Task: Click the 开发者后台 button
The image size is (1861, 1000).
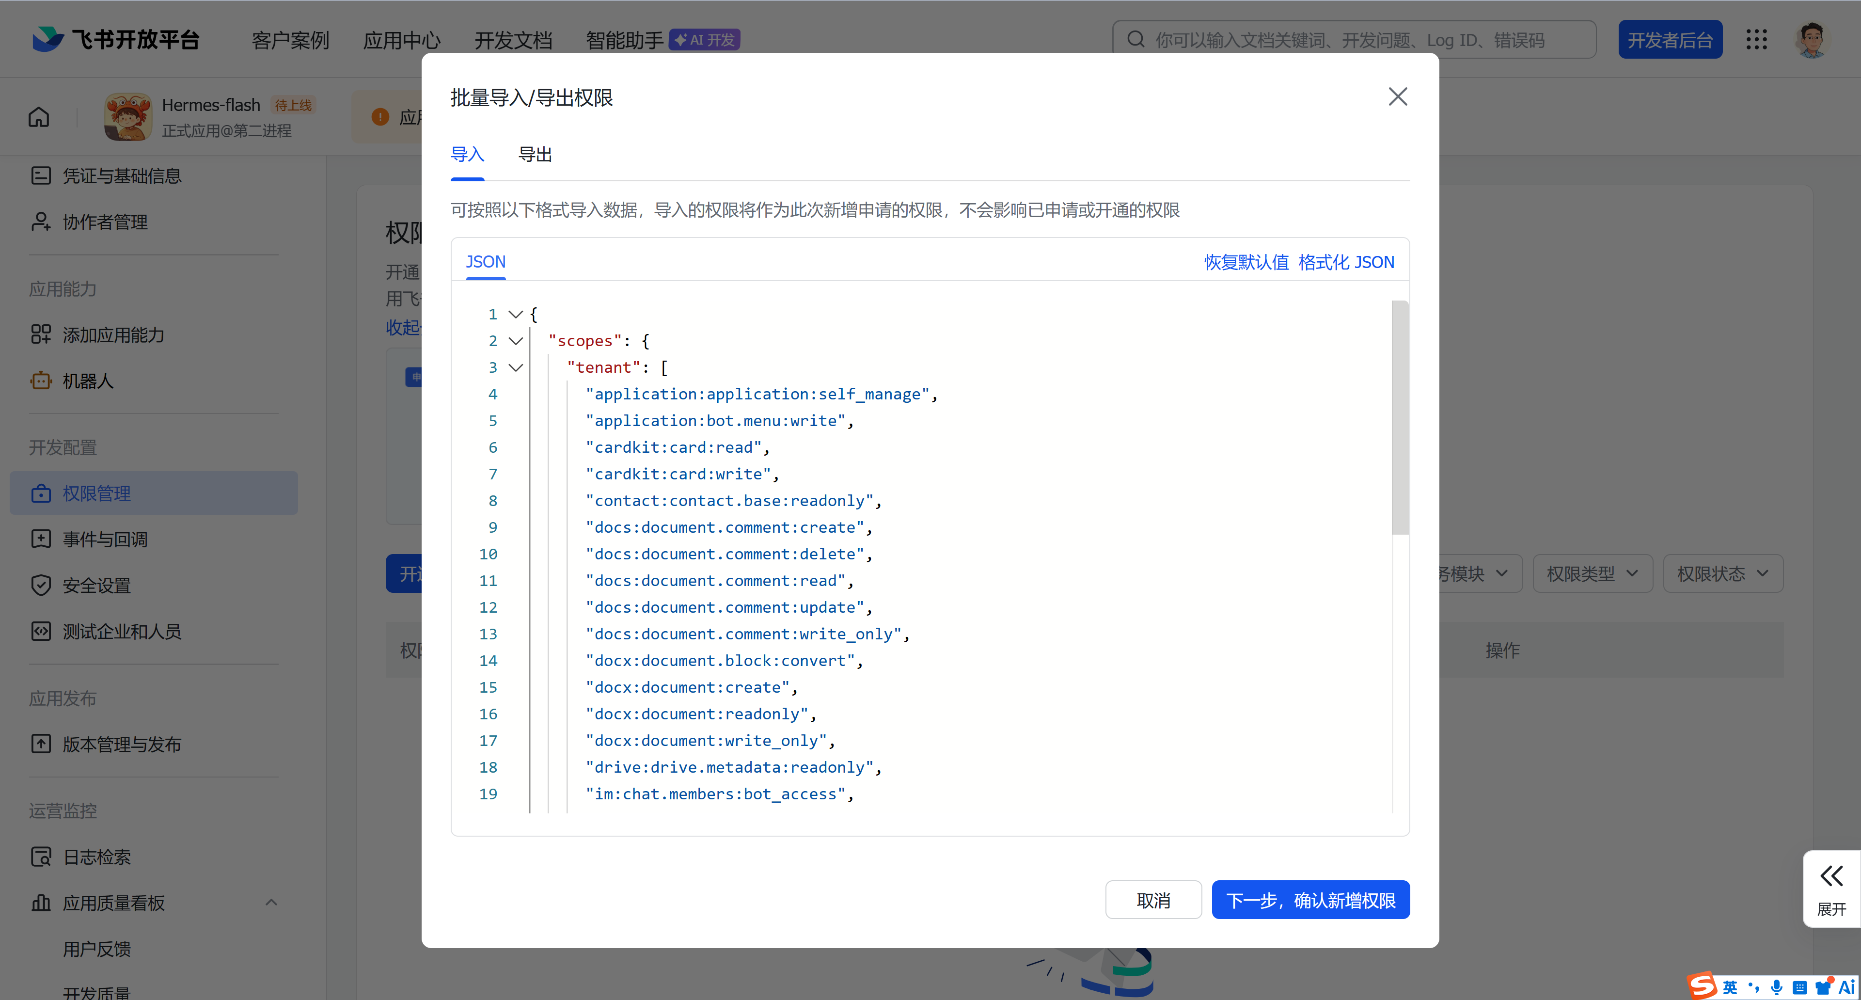Action: tap(1670, 40)
